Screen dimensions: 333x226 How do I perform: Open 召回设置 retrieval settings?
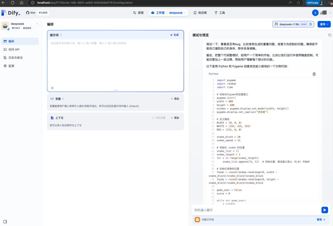pyautogui.click(x=159, y=118)
